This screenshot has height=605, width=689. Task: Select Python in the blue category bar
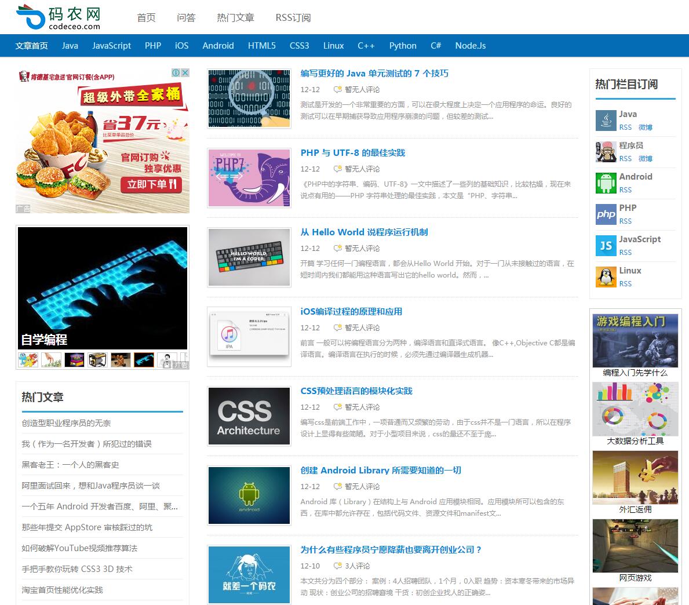[x=403, y=46]
